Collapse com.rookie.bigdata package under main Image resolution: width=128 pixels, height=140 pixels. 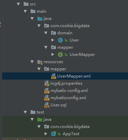(39, 26)
